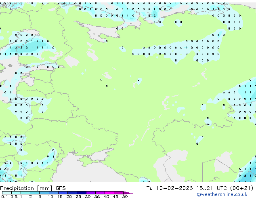
Task: Pick the 20–25 mm dark blue legend swatch
Action: [72, 193]
